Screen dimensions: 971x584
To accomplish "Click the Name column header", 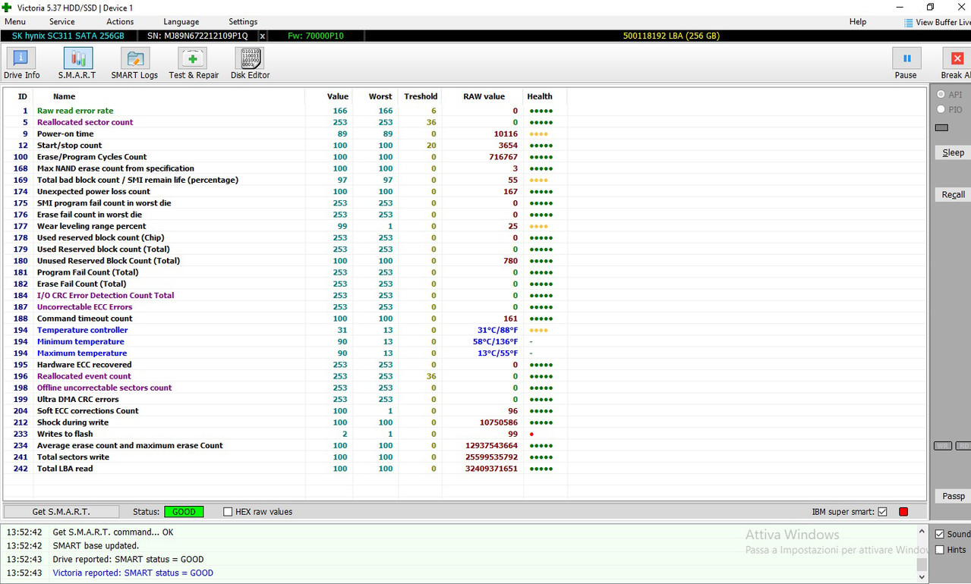I will (64, 96).
